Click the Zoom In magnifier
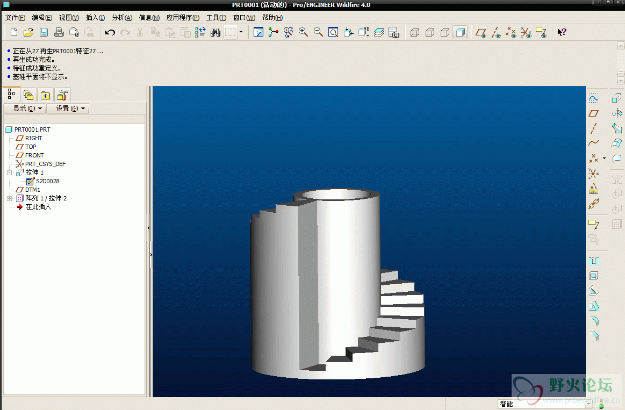625x410 pixels. 303,32
